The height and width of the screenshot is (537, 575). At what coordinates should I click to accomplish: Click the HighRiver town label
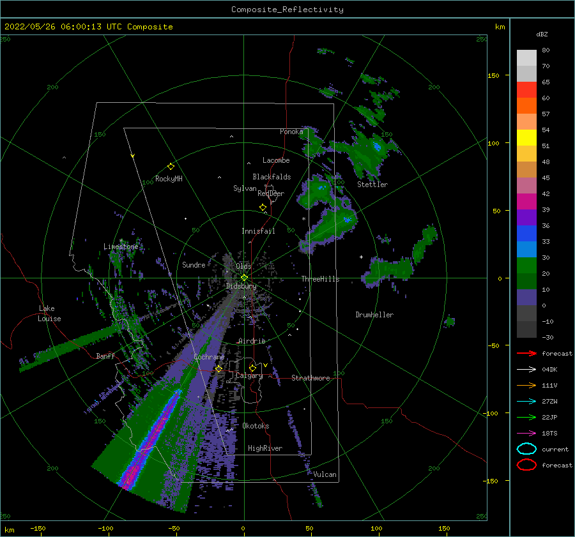point(265,448)
